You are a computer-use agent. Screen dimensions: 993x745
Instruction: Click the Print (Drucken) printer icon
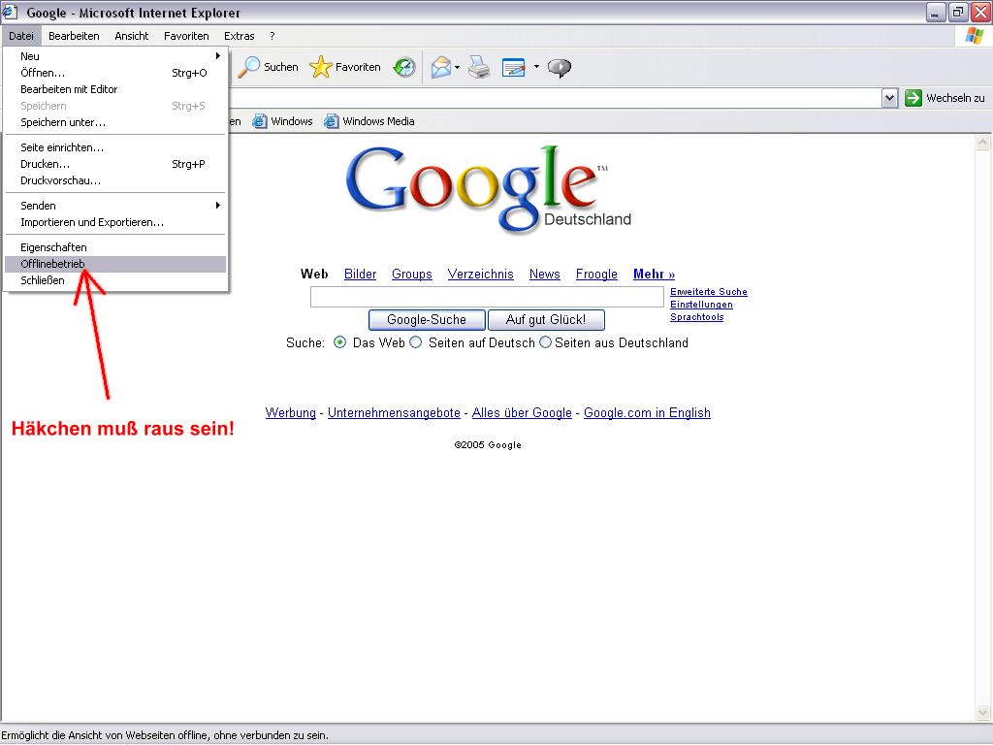pos(479,67)
